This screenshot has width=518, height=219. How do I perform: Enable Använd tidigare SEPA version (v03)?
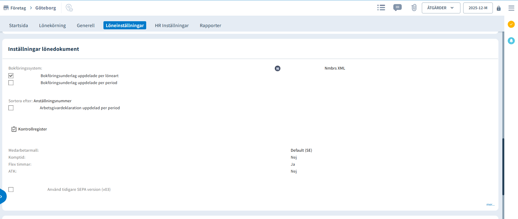(11, 189)
